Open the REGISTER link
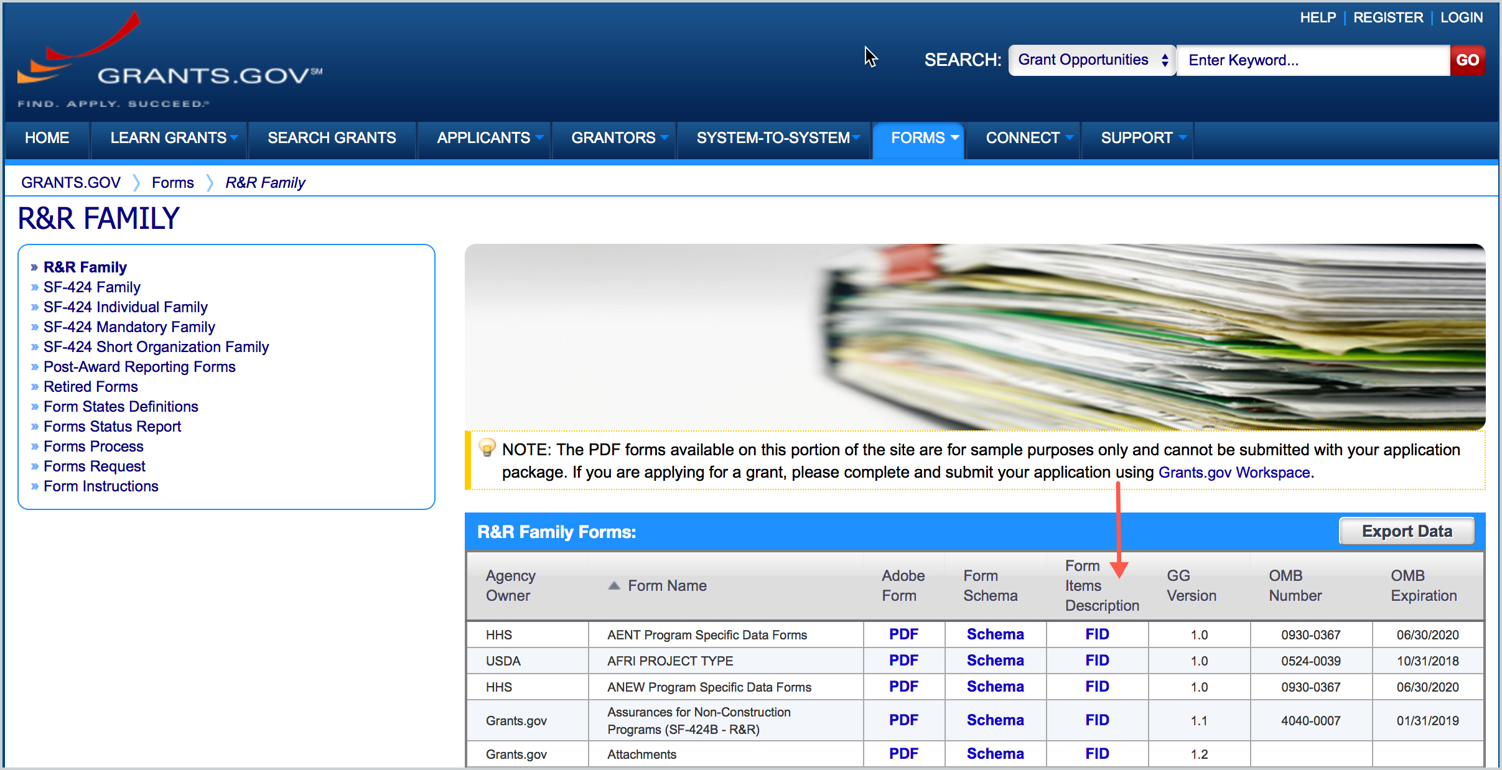 [1388, 17]
